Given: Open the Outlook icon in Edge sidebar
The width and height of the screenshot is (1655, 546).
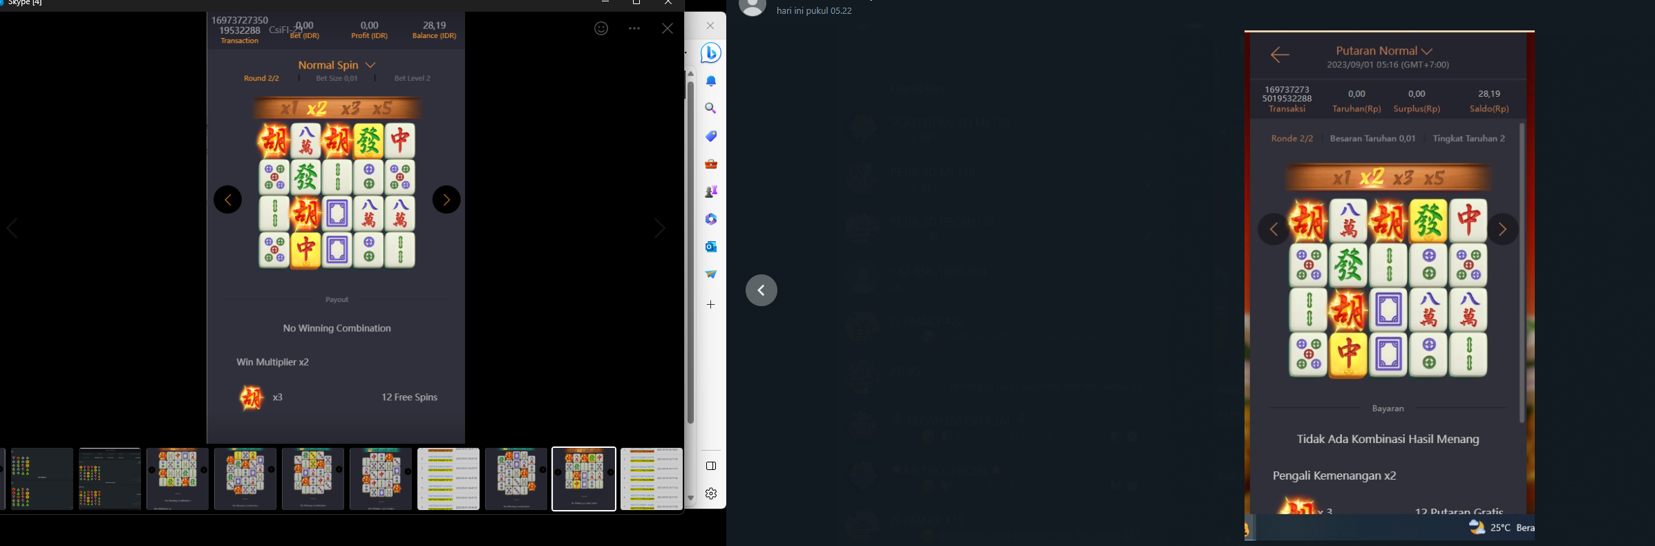Looking at the screenshot, I should point(711,247).
